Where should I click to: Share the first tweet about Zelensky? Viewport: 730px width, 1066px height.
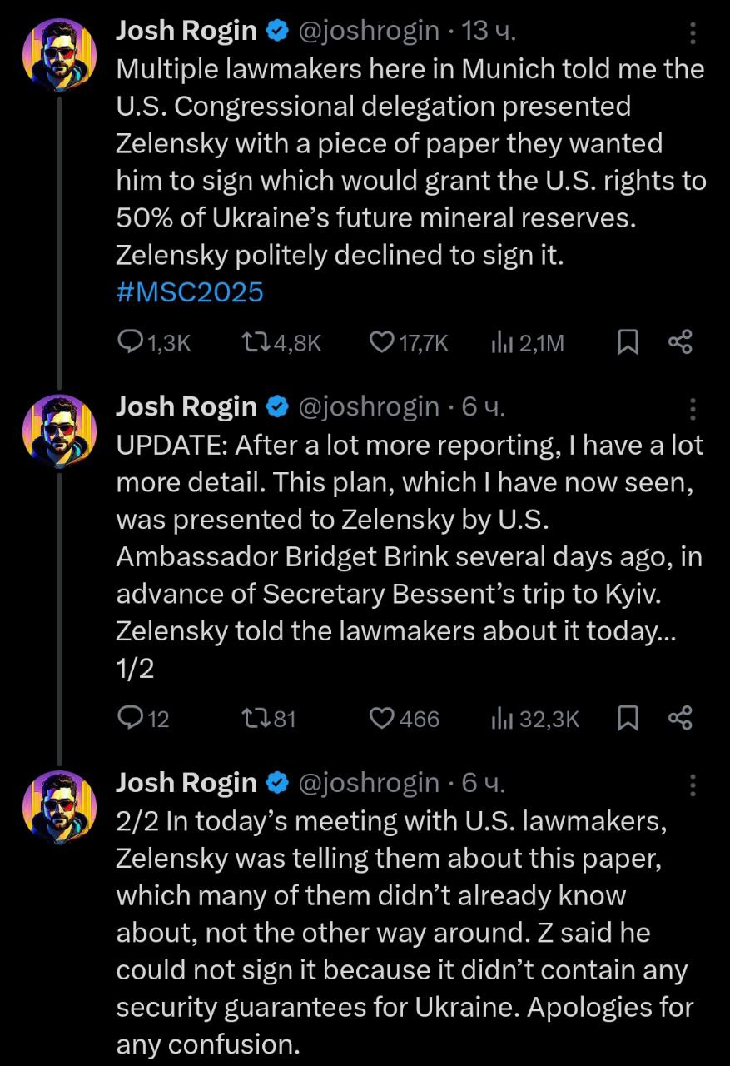(680, 342)
